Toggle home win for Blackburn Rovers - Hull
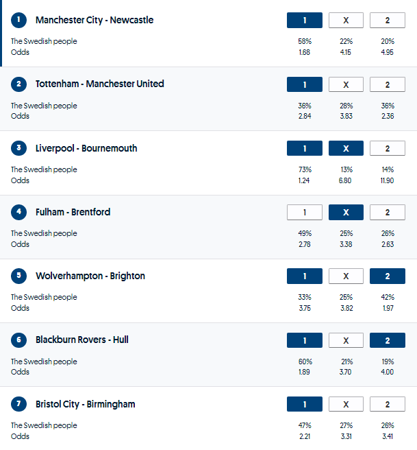Screen dimensions: 417x450 [305, 340]
